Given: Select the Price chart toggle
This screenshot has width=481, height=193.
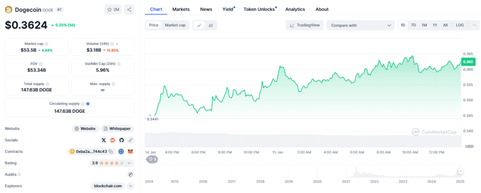Looking at the screenshot, I should (154, 25).
